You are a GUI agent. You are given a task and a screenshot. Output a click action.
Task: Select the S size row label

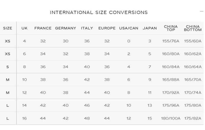(8, 67)
